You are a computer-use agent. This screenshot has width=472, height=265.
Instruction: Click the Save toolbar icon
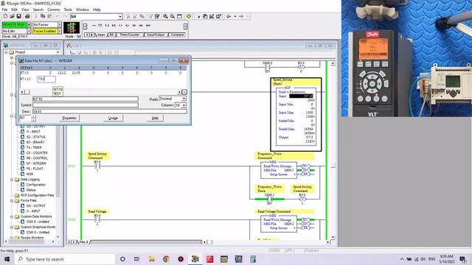point(18,16)
